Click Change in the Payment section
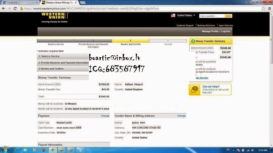 coord(105,116)
